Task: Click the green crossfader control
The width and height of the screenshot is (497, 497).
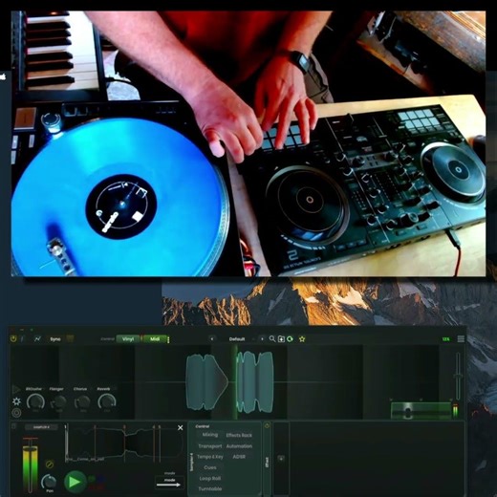Action: pyautogui.click(x=421, y=411)
